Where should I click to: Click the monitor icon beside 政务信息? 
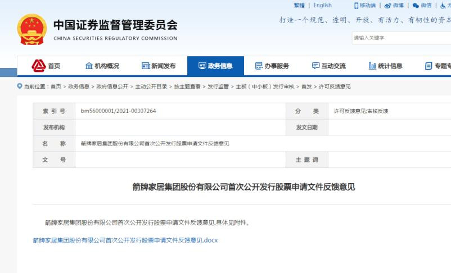pos(202,66)
